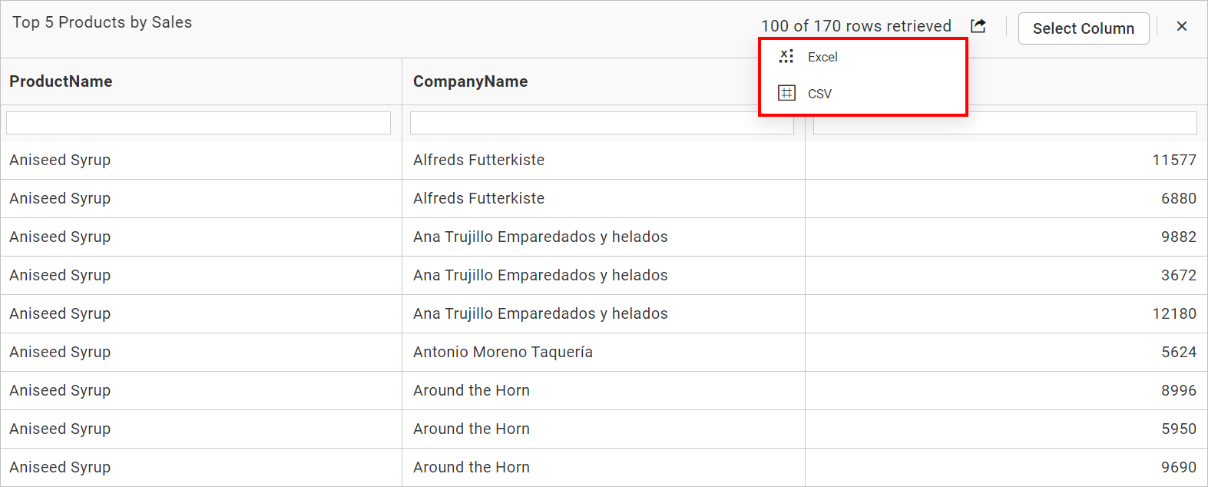Select the Ana Trujillo row with 12180
This screenshot has height=487, width=1208.
tap(540, 313)
